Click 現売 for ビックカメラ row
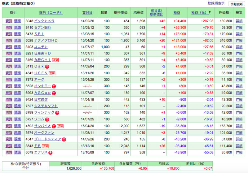This screenshot has width=248, height=173. [17, 21]
